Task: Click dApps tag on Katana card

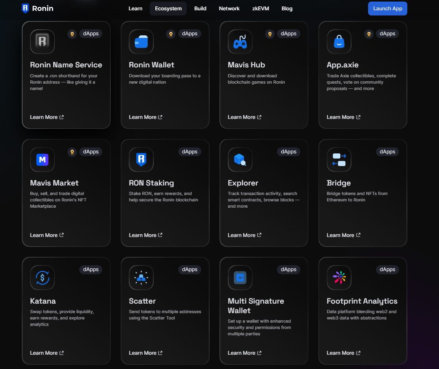Action: 91,270
